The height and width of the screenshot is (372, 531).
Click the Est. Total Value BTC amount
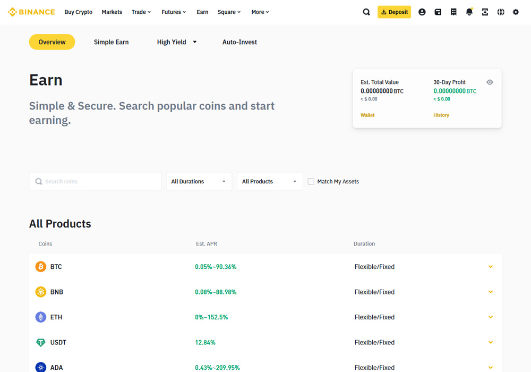point(382,91)
